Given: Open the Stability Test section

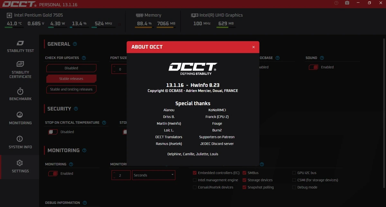Looking at the screenshot, I should pos(20,47).
